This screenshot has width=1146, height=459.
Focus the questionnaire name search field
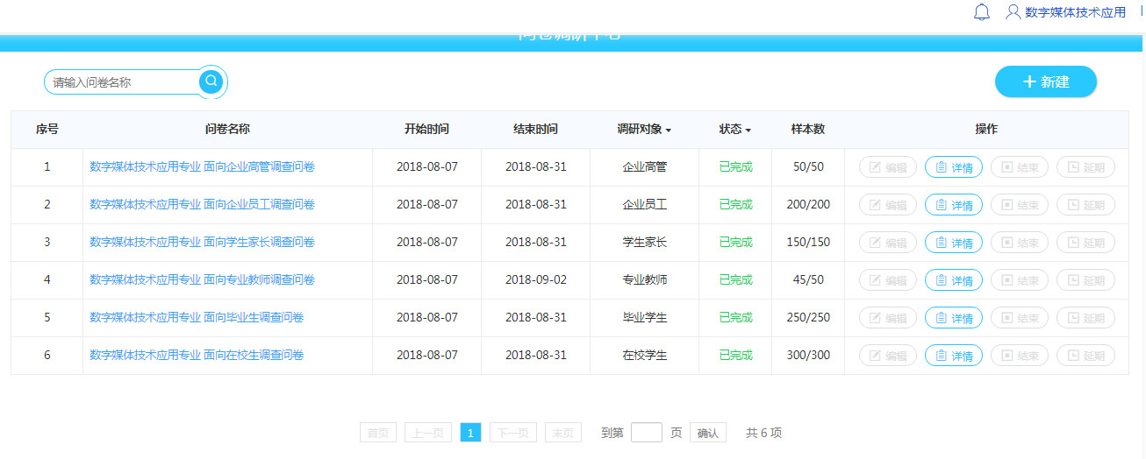121,82
